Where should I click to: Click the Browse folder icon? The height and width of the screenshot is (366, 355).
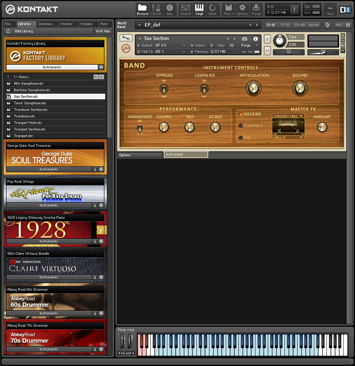pos(142,9)
